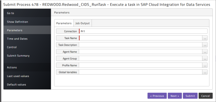
Task: Open Task Name lookup ellipsis button
Action: [x=205, y=38]
